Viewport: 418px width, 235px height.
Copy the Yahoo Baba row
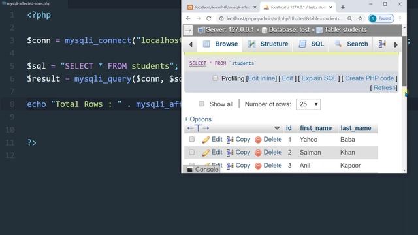tap(238, 140)
